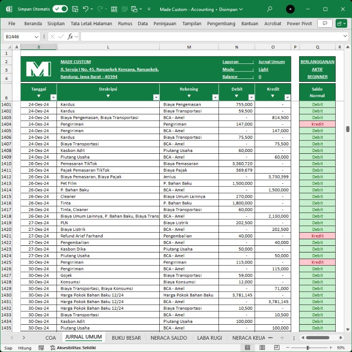Open the Debit filter dropdown button

click(251, 97)
